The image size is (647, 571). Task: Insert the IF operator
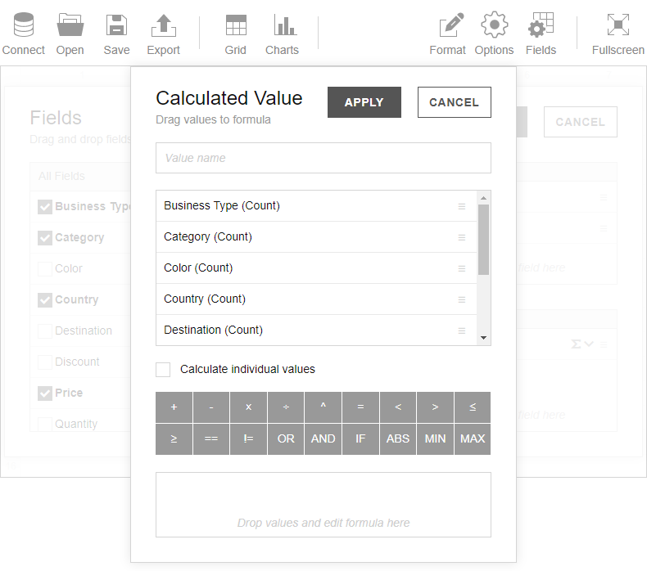click(x=360, y=438)
